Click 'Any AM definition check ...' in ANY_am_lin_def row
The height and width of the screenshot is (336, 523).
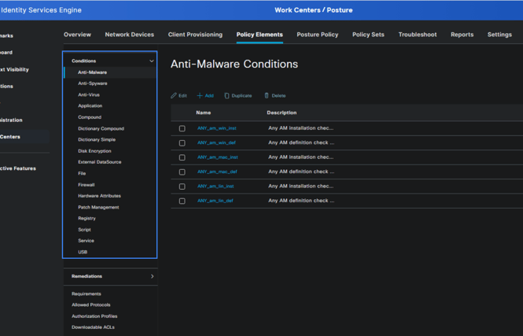tap(301, 201)
